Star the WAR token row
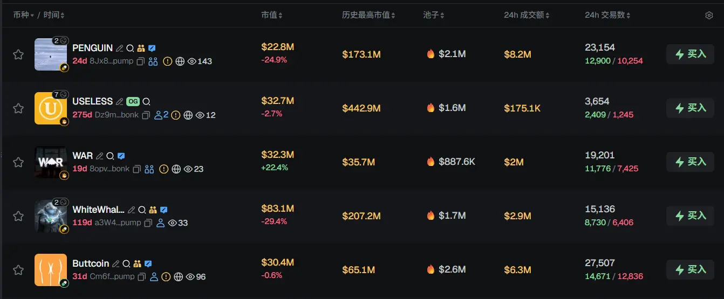724x299 pixels. [18, 162]
